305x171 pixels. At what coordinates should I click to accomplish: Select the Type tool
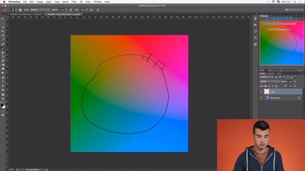point(3,82)
